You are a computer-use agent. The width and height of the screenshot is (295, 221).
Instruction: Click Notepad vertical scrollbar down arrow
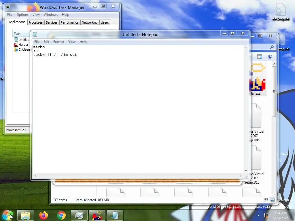[x=246, y=171]
